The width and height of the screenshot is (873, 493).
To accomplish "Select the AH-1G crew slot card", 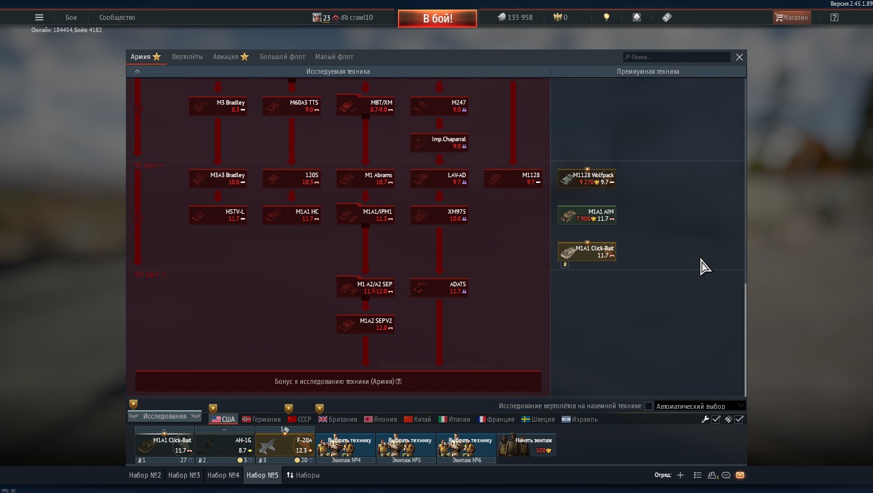I will pos(224,445).
